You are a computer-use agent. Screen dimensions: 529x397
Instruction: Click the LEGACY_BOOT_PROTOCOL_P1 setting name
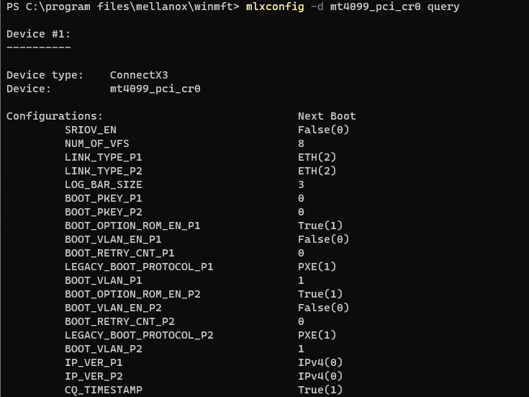coord(139,267)
